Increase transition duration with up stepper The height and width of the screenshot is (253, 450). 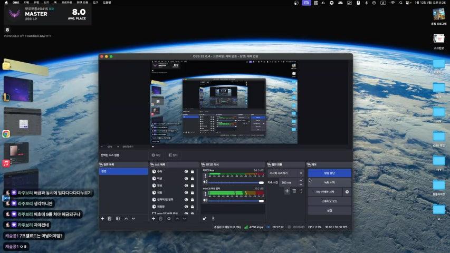(x=301, y=180)
